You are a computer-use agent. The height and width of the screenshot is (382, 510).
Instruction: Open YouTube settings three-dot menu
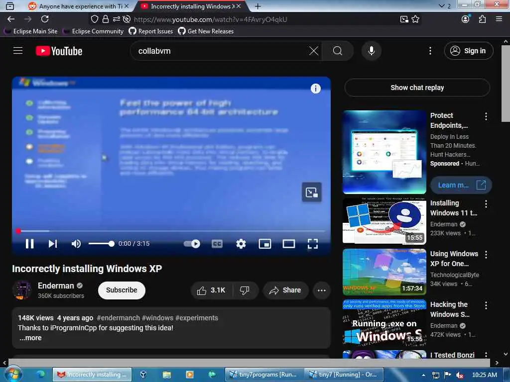tap(430, 51)
